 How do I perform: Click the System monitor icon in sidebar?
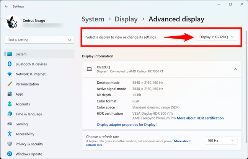10,54
